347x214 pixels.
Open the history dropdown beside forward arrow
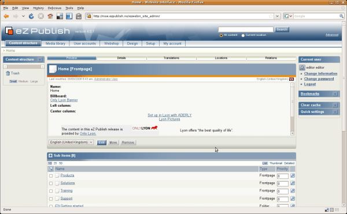pyautogui.click(x=23, y=16)
